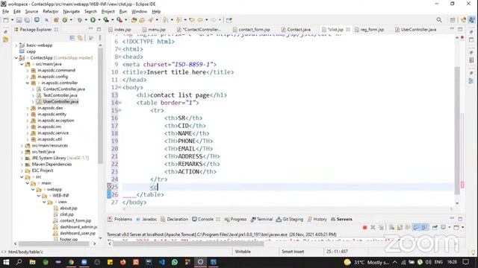Open the File menu
Viewport: 478px width, 268px height.
pos(5,11)
